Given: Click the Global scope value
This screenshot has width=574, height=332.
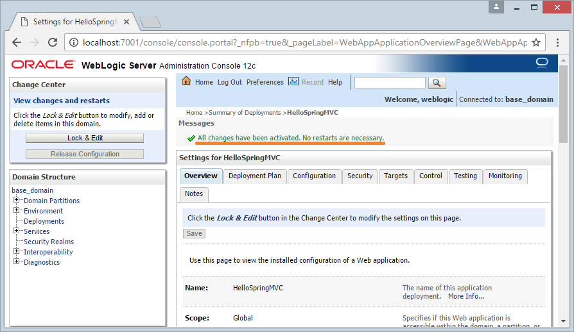Looking at the screenshot, I should coord(243,318).
